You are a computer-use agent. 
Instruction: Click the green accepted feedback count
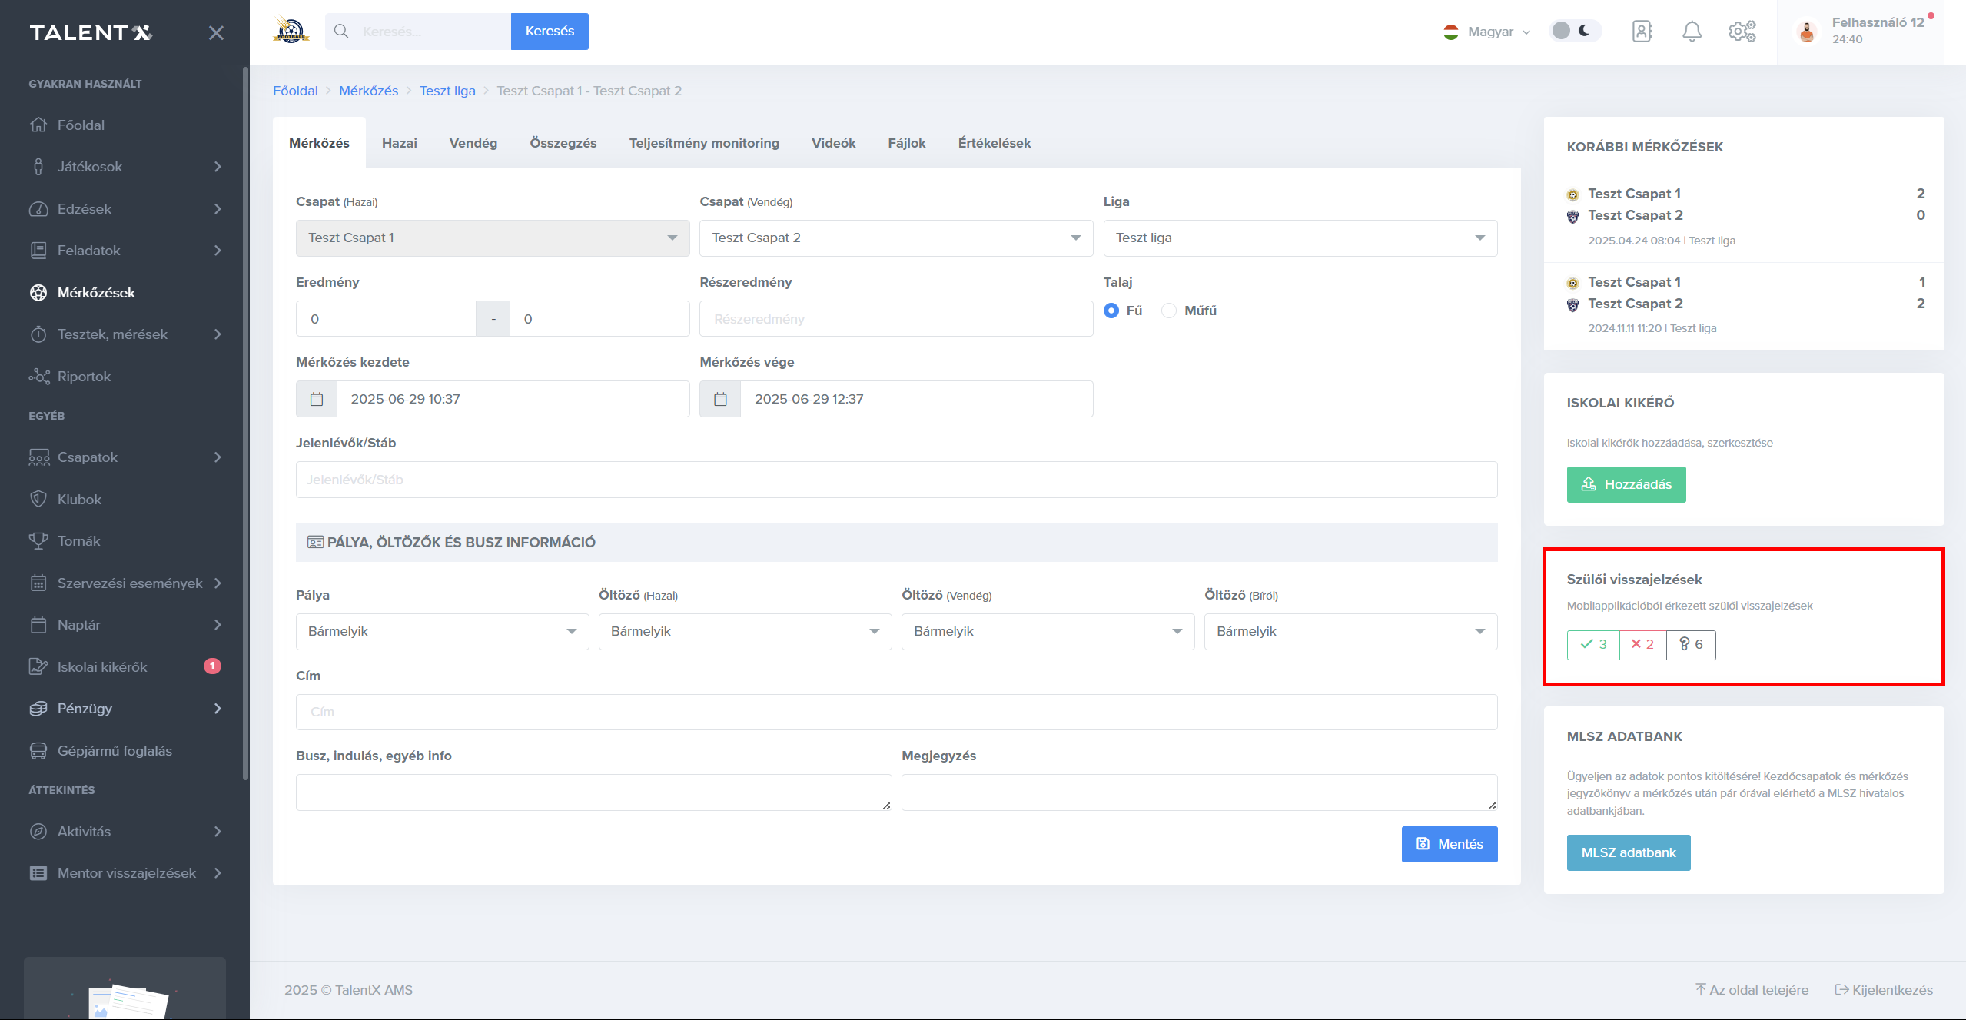1592,644
